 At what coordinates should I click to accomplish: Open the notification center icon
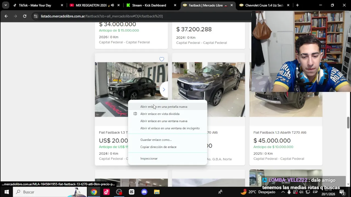[x=342, y=192]
